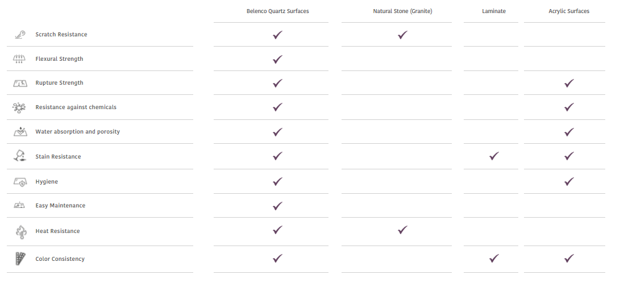This screenshot has height=287, width=624.
Task: Click the Easy Maintenance row label
Action: [60, 205]
